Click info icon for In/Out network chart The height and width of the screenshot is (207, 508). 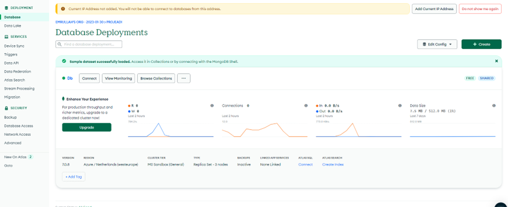(400, 106)
